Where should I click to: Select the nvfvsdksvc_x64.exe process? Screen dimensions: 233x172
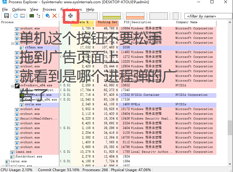point(36,85)
